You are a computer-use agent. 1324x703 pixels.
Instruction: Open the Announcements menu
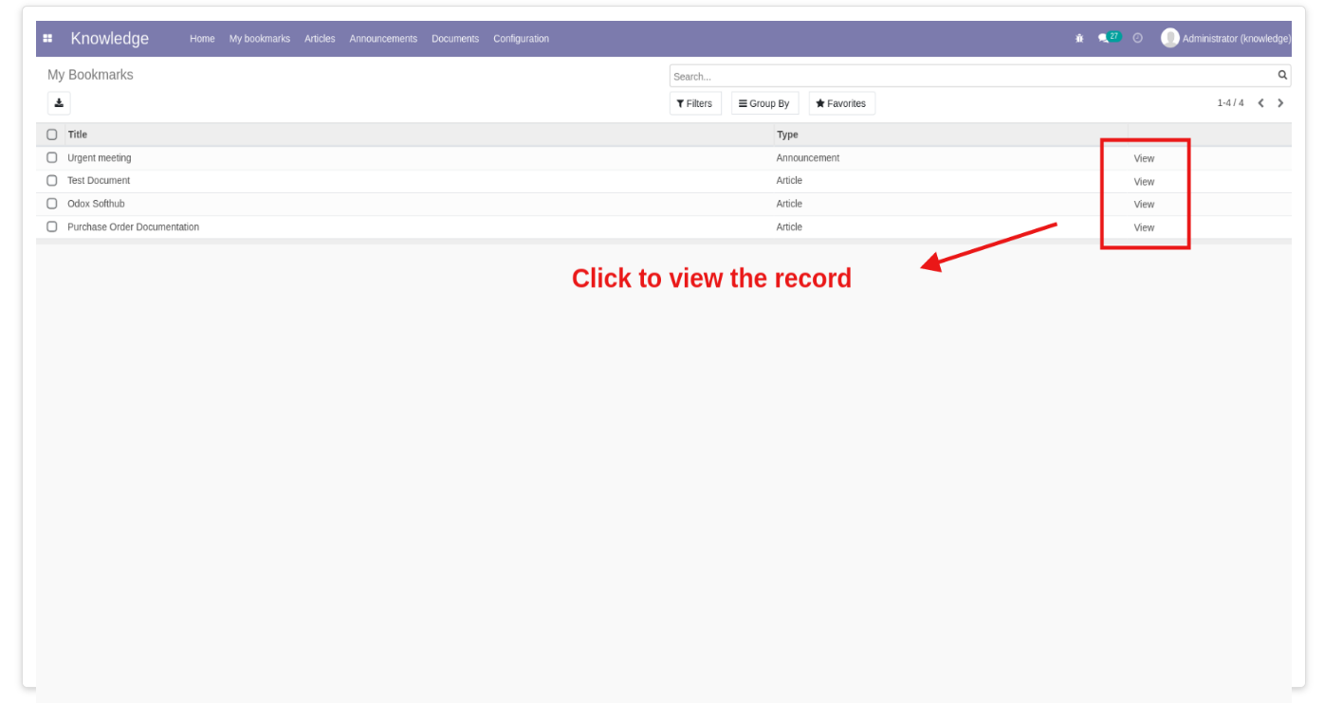(x=383, y=39)
